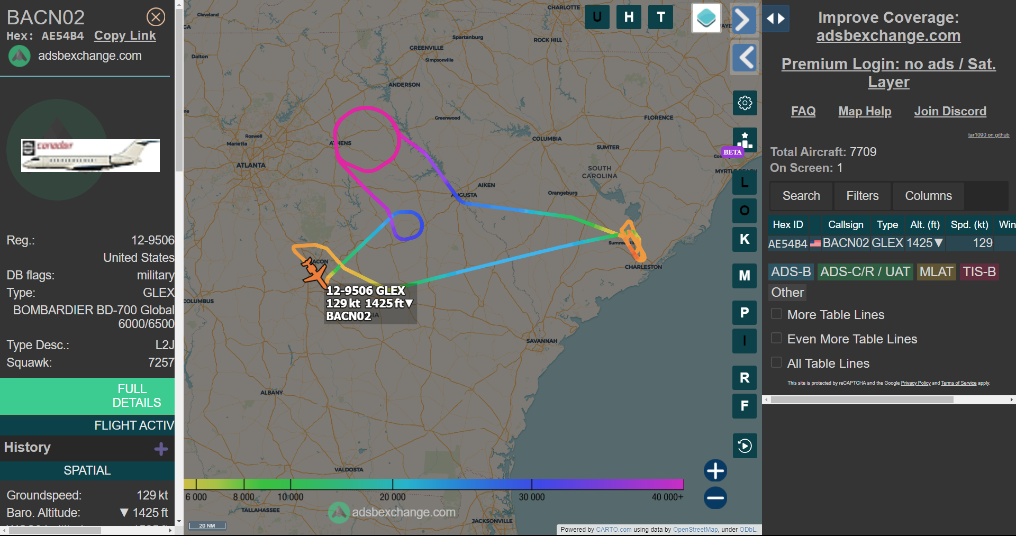Enable Even More Table Lines checkbox
This screenshot has width=1016, height=536.
click(x=776, y=338)
